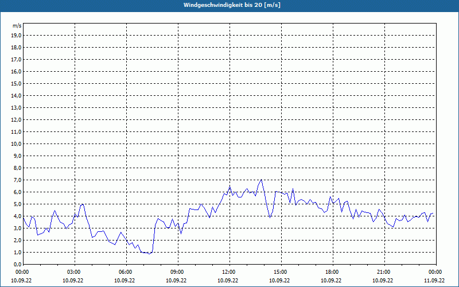Click the chart title Windgeschwindigkeit bis 20 [m/s]
Screen dimensions: 459x287
pyautogui.click(x=232, y=5)
